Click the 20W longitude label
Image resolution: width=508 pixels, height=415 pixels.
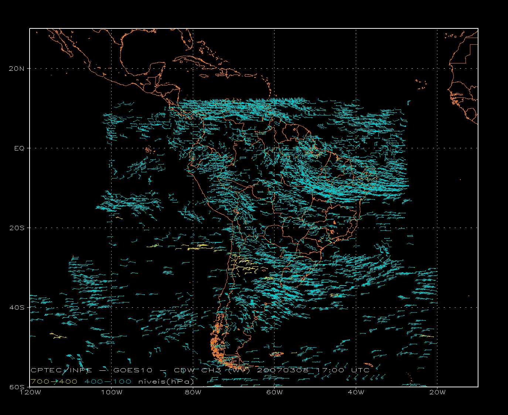coord(437,392)
